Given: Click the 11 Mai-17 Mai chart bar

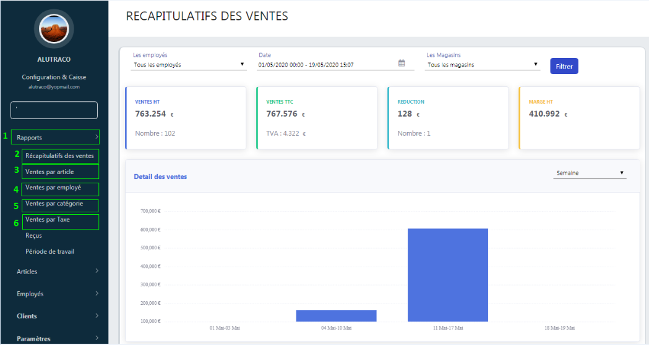Looking at the screenshot, I should point(447,275).
